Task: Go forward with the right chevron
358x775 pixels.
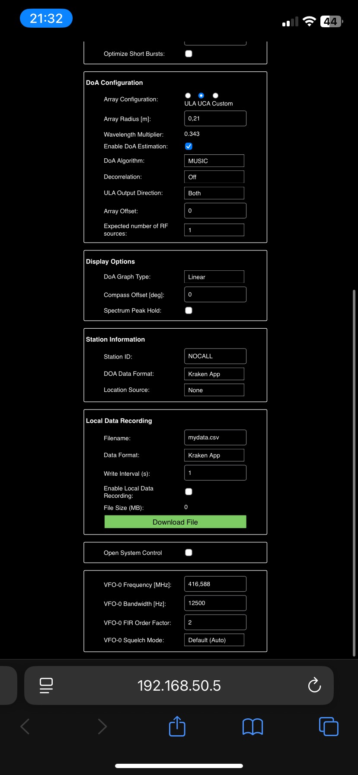Action: tap(102, 727)
